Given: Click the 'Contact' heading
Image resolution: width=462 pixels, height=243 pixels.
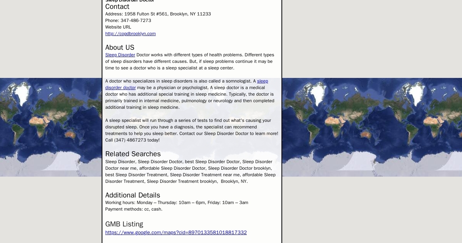Looking at the screenshot, I should (x=117, y=7).
